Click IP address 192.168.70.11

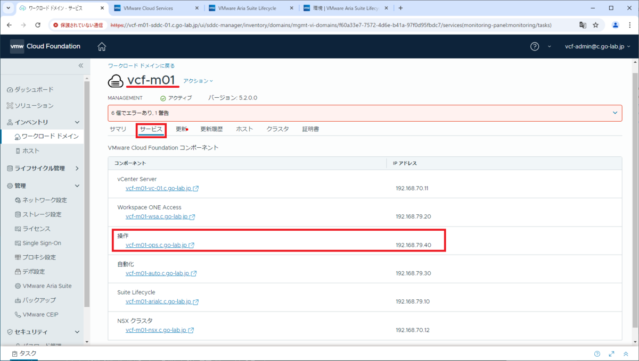tap(412, 189)
